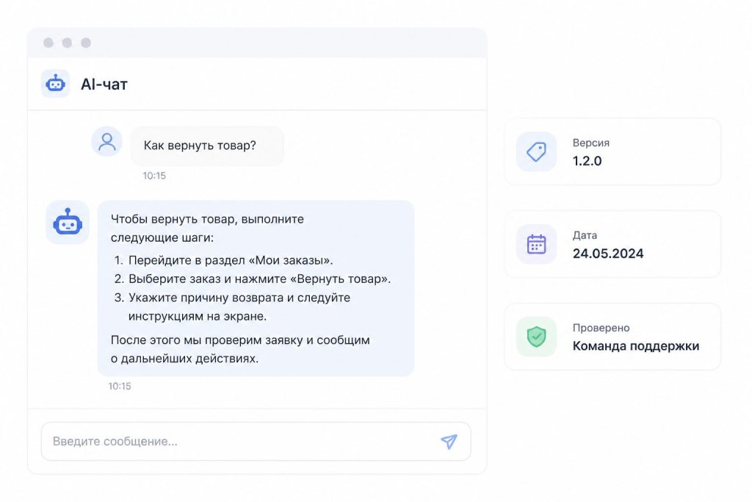Click the date value 24.05.2024
Screen dimensions: 752x502
(608, 254)
